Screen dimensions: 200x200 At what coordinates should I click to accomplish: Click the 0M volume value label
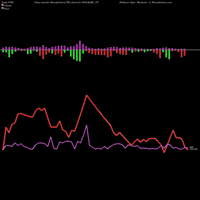(191, 147)
